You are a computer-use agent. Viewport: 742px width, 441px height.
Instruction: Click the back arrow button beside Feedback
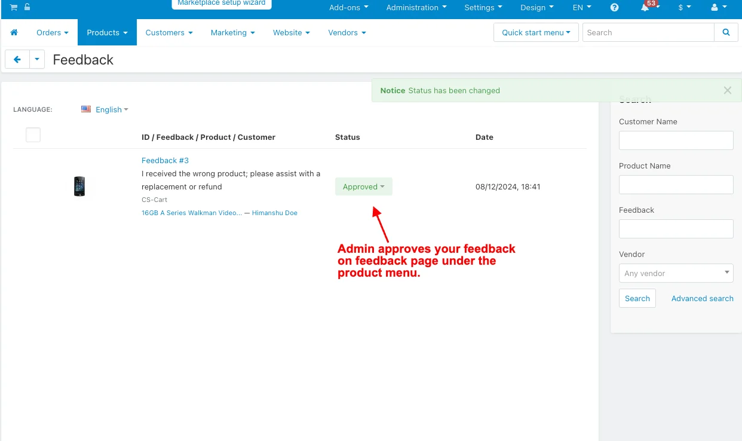[x=17, y=60]
